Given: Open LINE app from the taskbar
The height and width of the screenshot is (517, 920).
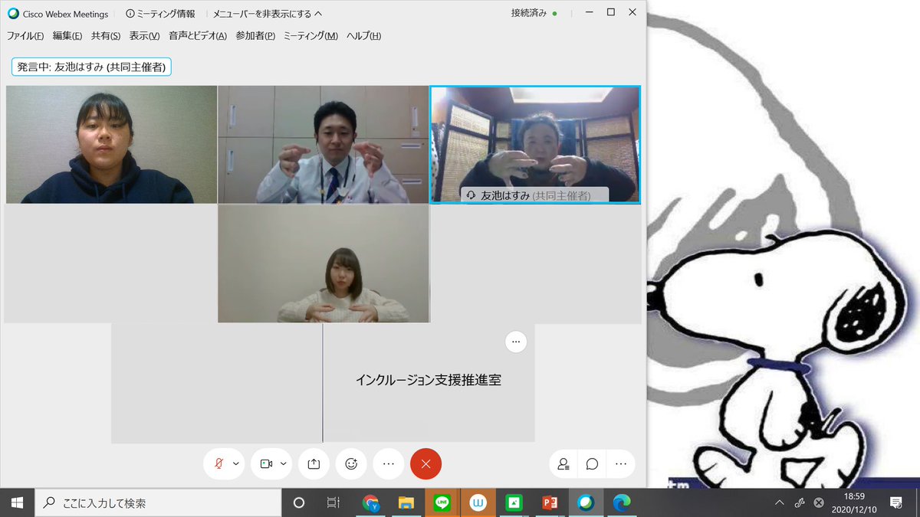Looking at the screenshot, I should click(442, 502).
